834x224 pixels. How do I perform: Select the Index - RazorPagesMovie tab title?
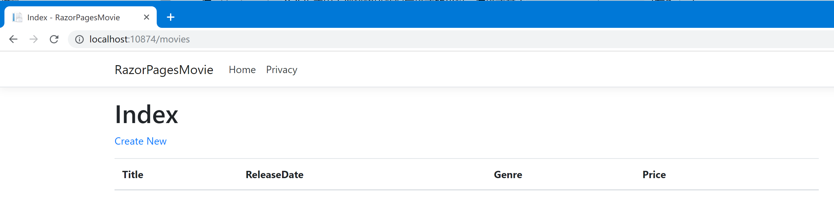pos(74,17)
